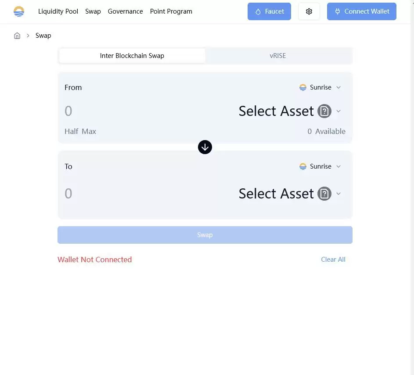Open the Liquidity Pool menu
414x375 pixels.
[x=58, y=11]
